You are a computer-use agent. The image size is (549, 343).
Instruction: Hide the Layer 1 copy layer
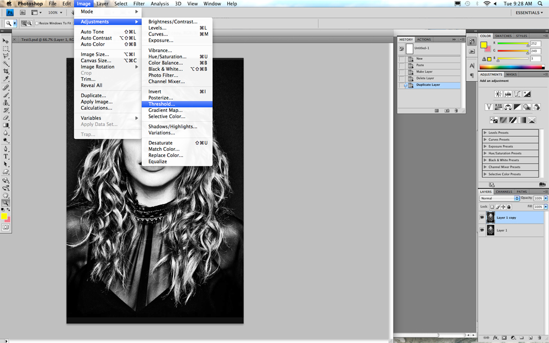pyautogui.click(x=482, y=217)
